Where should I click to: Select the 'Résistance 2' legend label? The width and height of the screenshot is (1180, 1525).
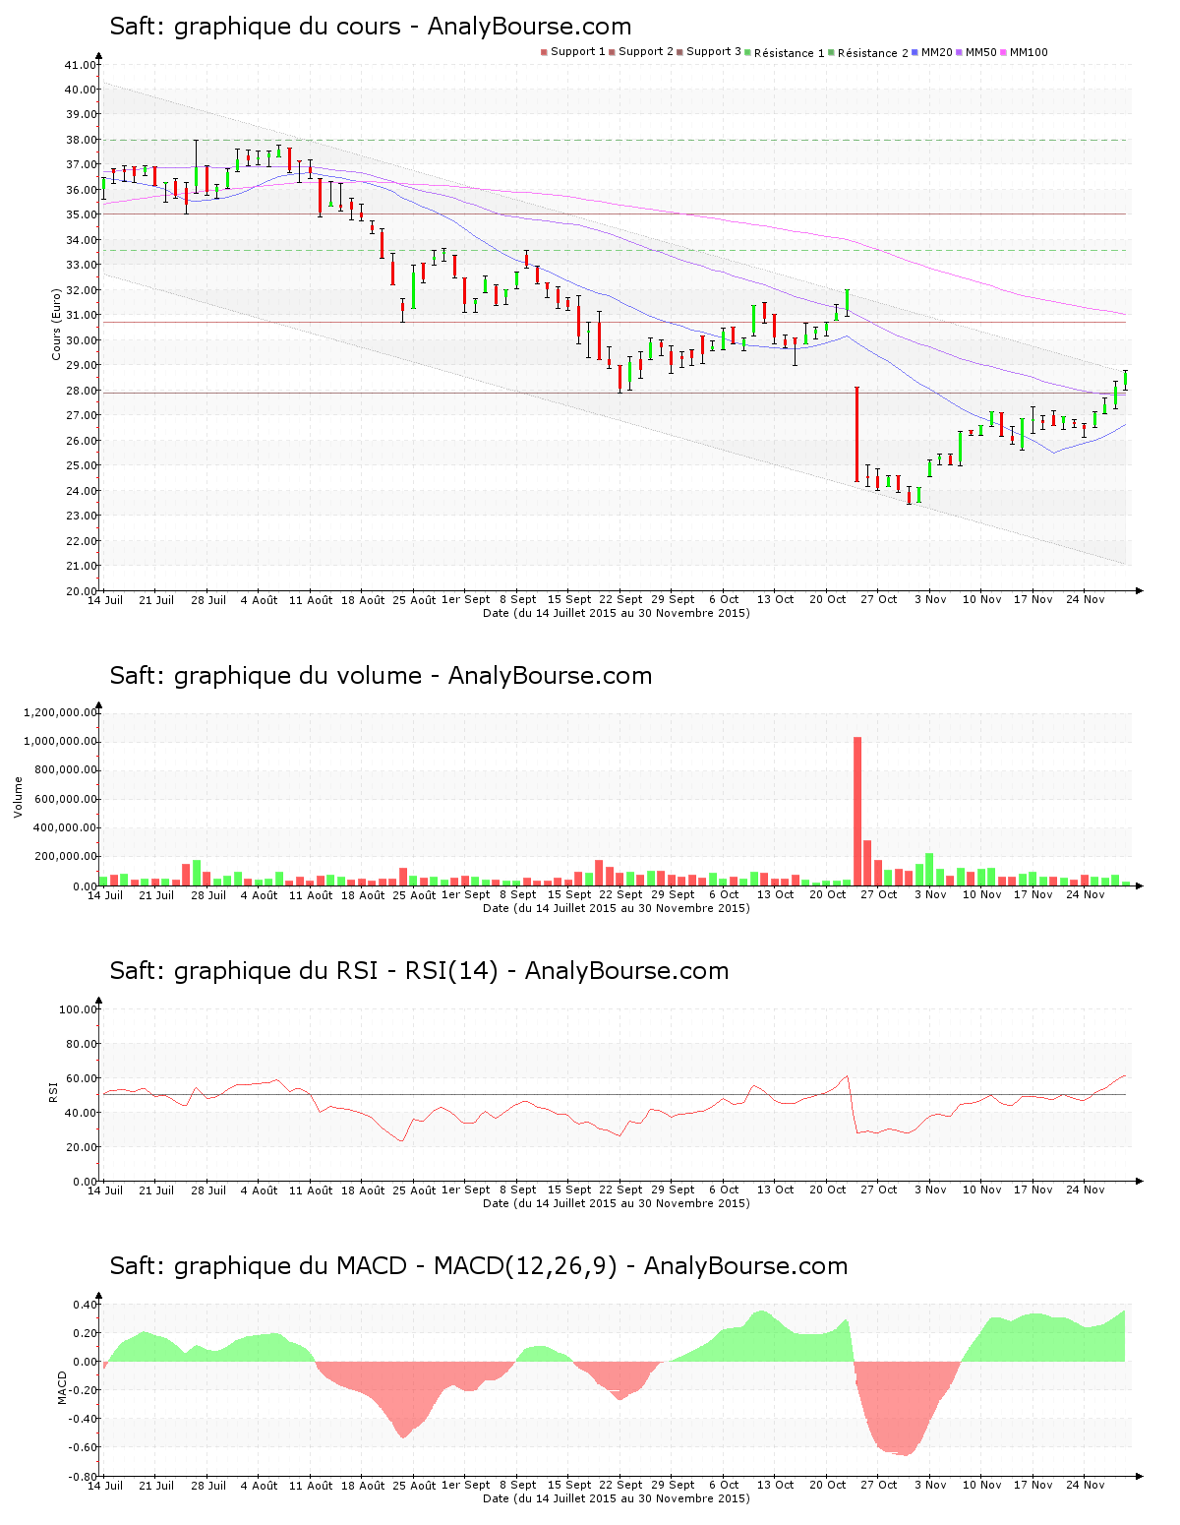873,53
